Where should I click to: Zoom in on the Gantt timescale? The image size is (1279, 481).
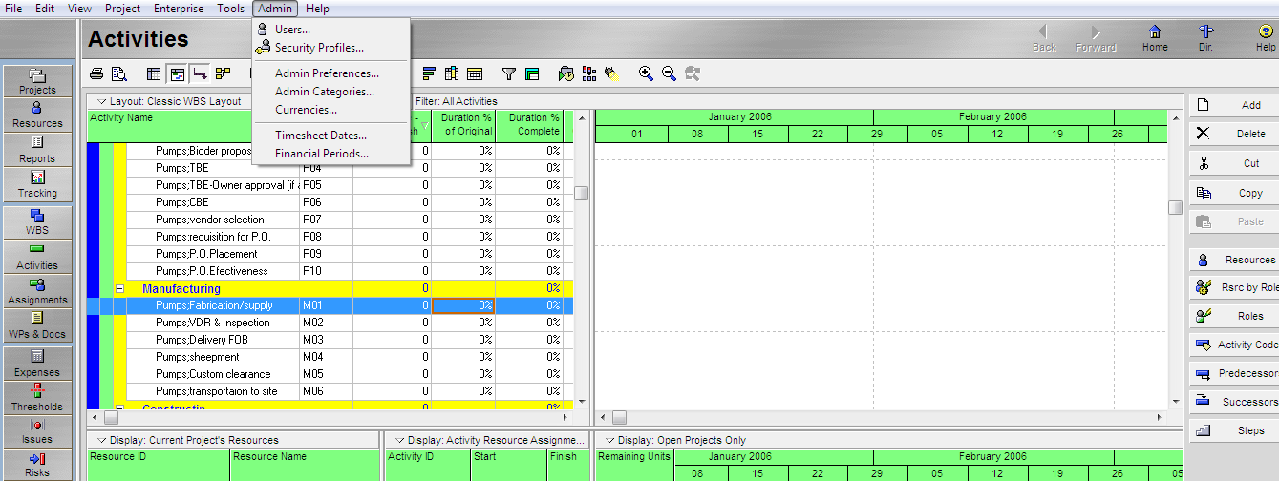coord(646,73)
